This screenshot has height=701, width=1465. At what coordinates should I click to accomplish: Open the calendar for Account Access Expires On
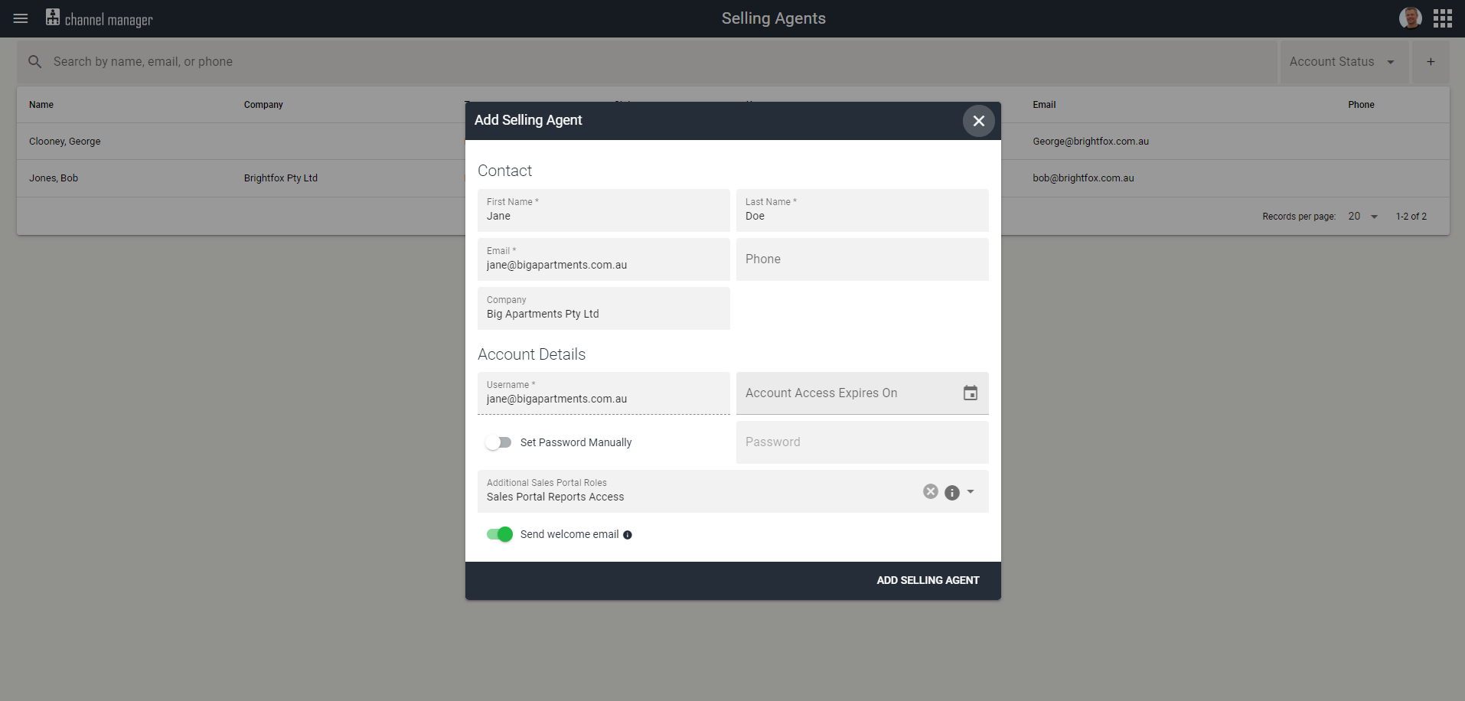click(x=970, y=393)
